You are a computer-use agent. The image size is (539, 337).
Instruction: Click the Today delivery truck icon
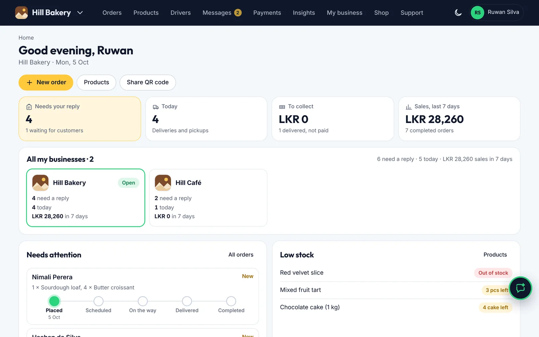pos(156,107)
